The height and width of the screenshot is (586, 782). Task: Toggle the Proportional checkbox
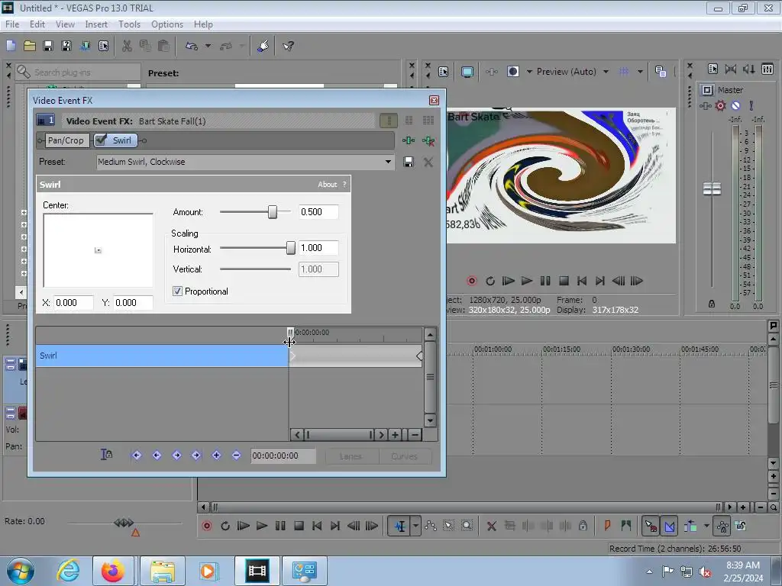click(x=177, y=291)
